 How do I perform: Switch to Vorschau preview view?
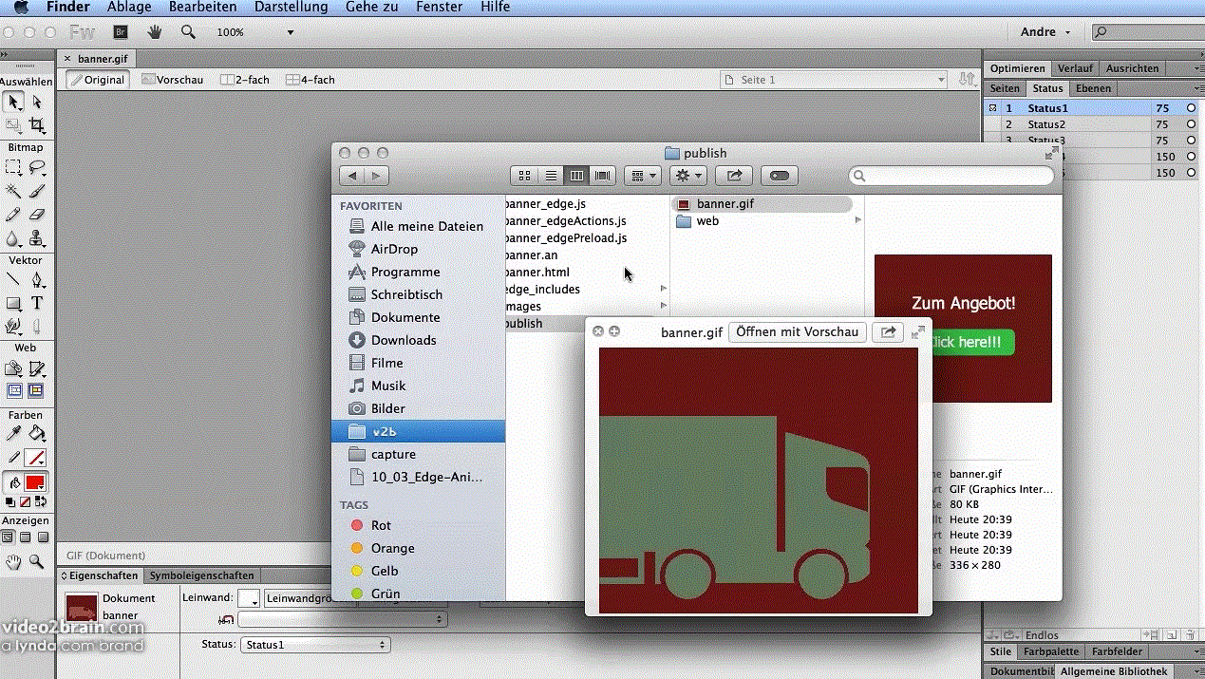(x=173, y=80)
